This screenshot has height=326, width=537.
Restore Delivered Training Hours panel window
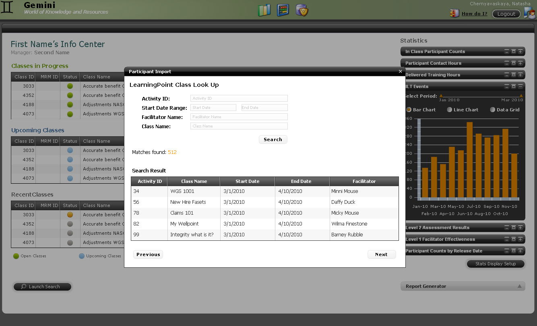coord(514,75)
